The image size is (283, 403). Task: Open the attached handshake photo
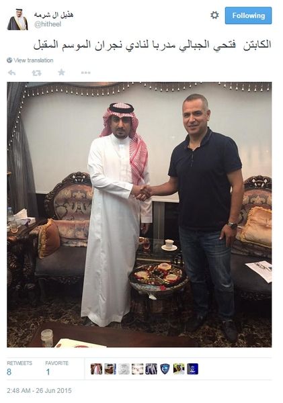(139, 215)
